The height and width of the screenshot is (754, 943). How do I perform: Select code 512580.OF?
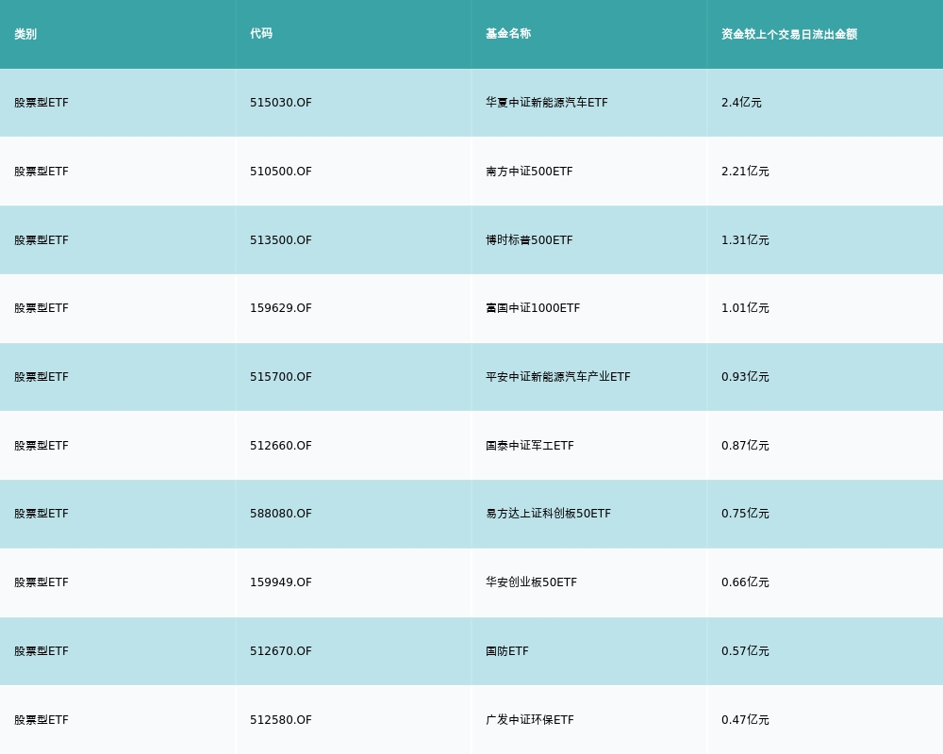coord(281,720)
